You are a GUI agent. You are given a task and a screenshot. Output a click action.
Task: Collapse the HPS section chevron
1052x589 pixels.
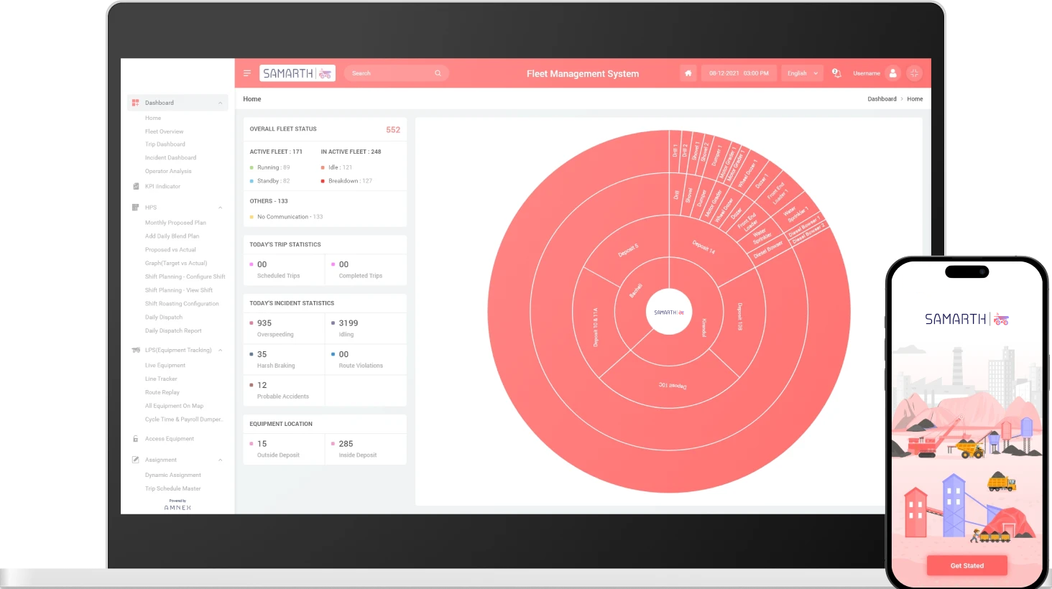[x=220, y=208]
